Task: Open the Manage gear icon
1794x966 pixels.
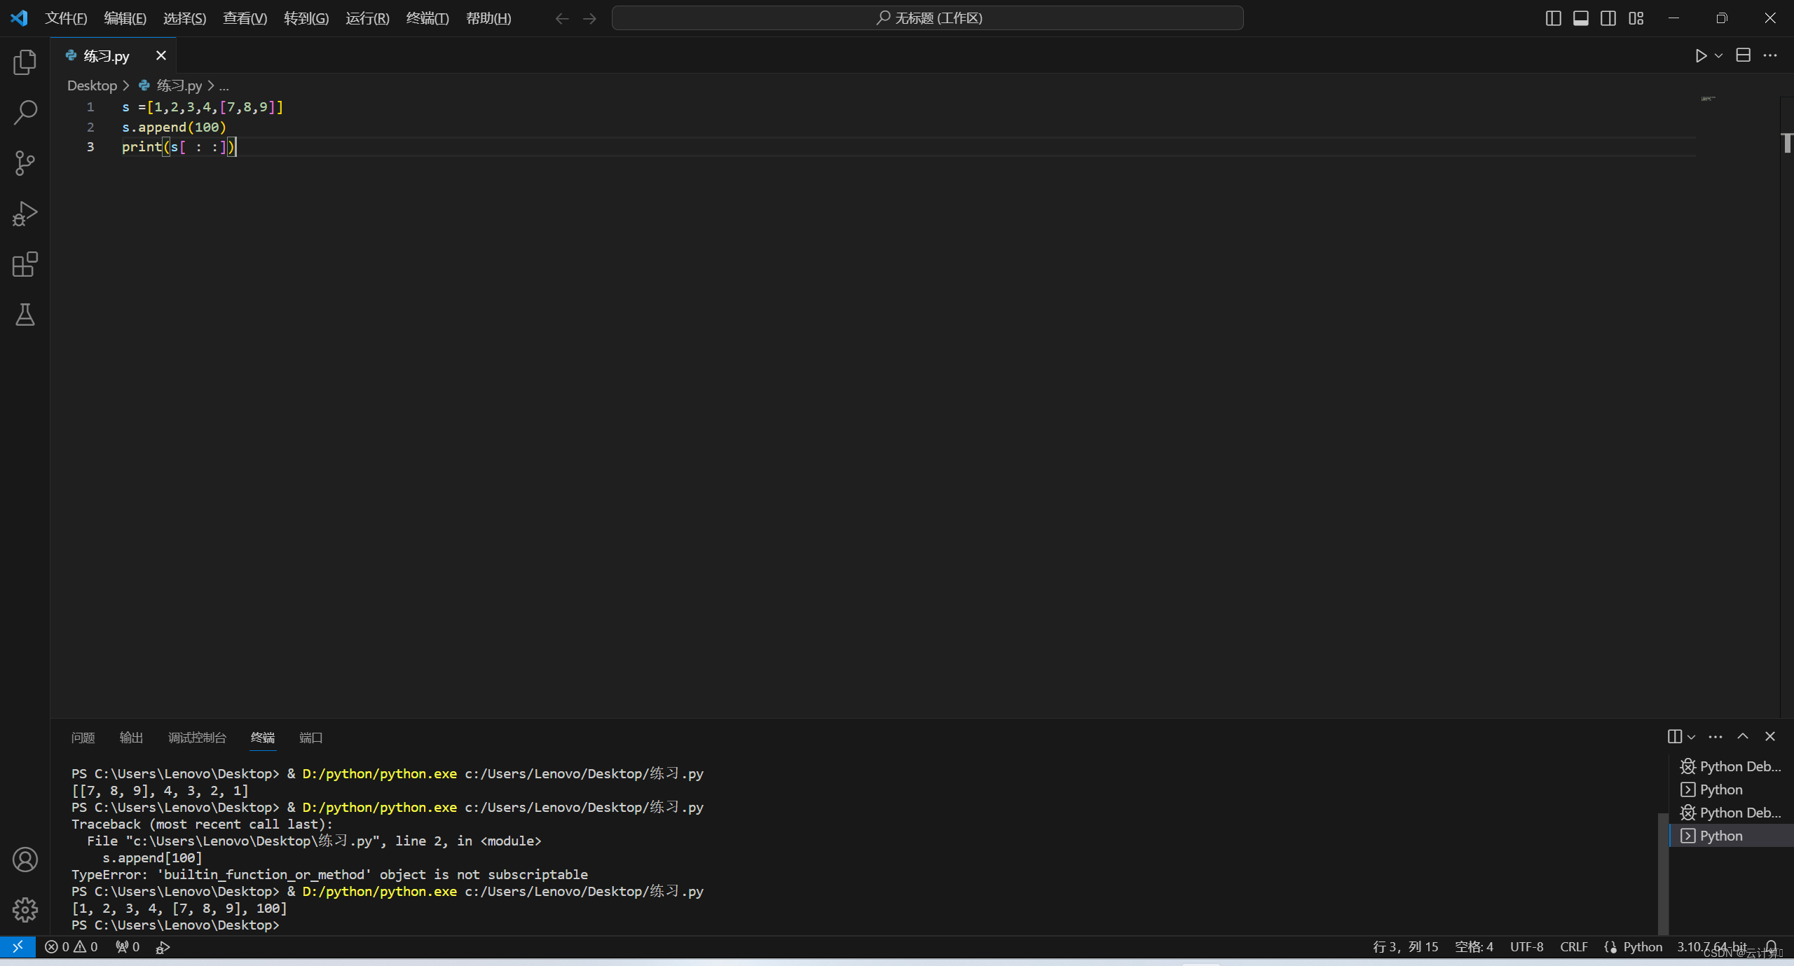Action: point(25,910)
